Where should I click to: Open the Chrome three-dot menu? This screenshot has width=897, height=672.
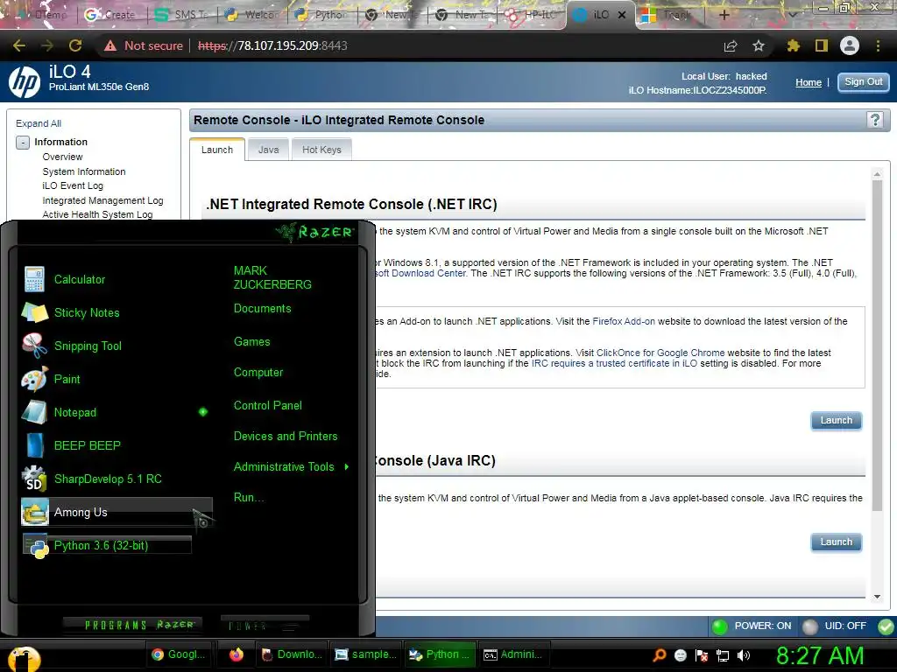point(878,45)
